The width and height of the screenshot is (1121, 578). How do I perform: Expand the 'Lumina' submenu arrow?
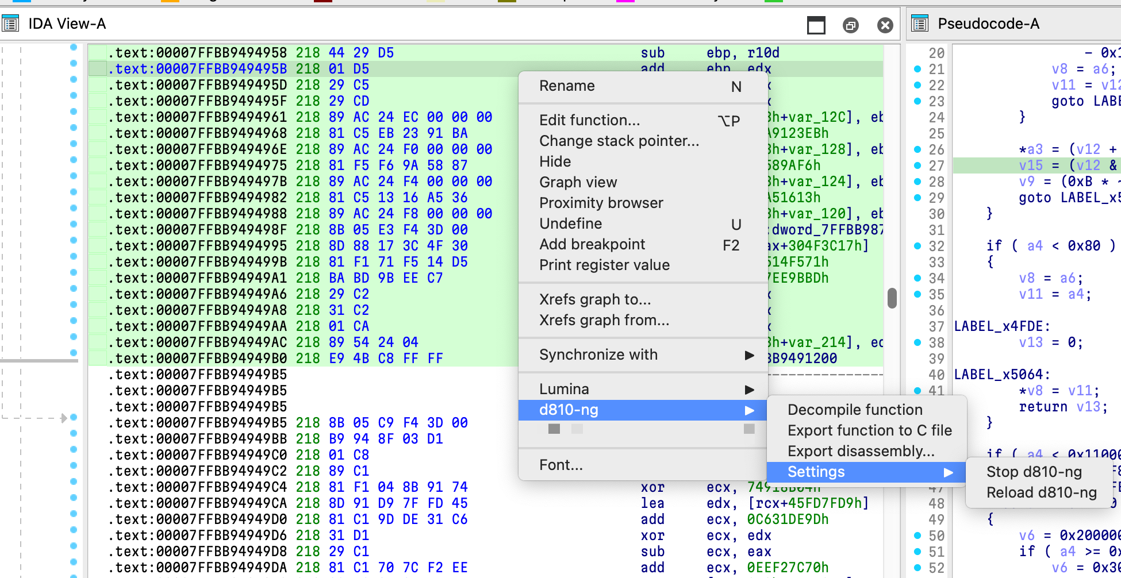pyautogui.click(x=749, y=389)
